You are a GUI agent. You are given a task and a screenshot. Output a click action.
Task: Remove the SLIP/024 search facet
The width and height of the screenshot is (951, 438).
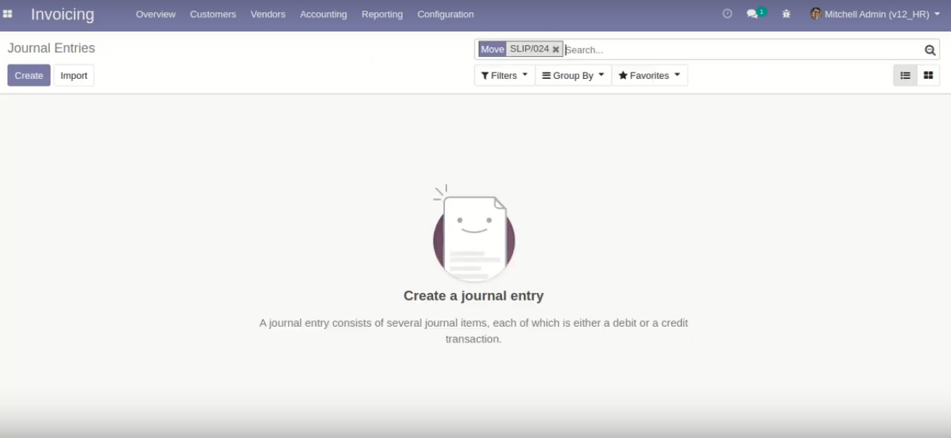point(555,49)
